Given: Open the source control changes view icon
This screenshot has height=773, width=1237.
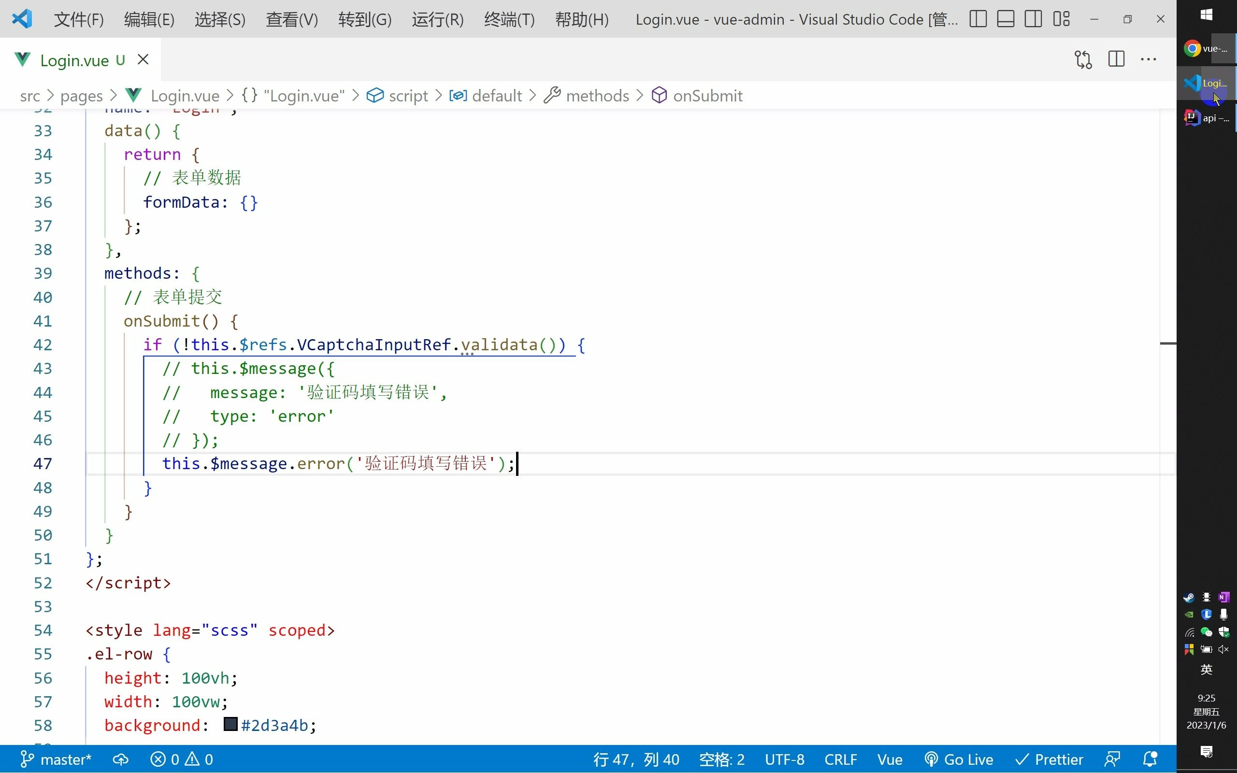Looking at the screenshot, I should point(1083,59).
